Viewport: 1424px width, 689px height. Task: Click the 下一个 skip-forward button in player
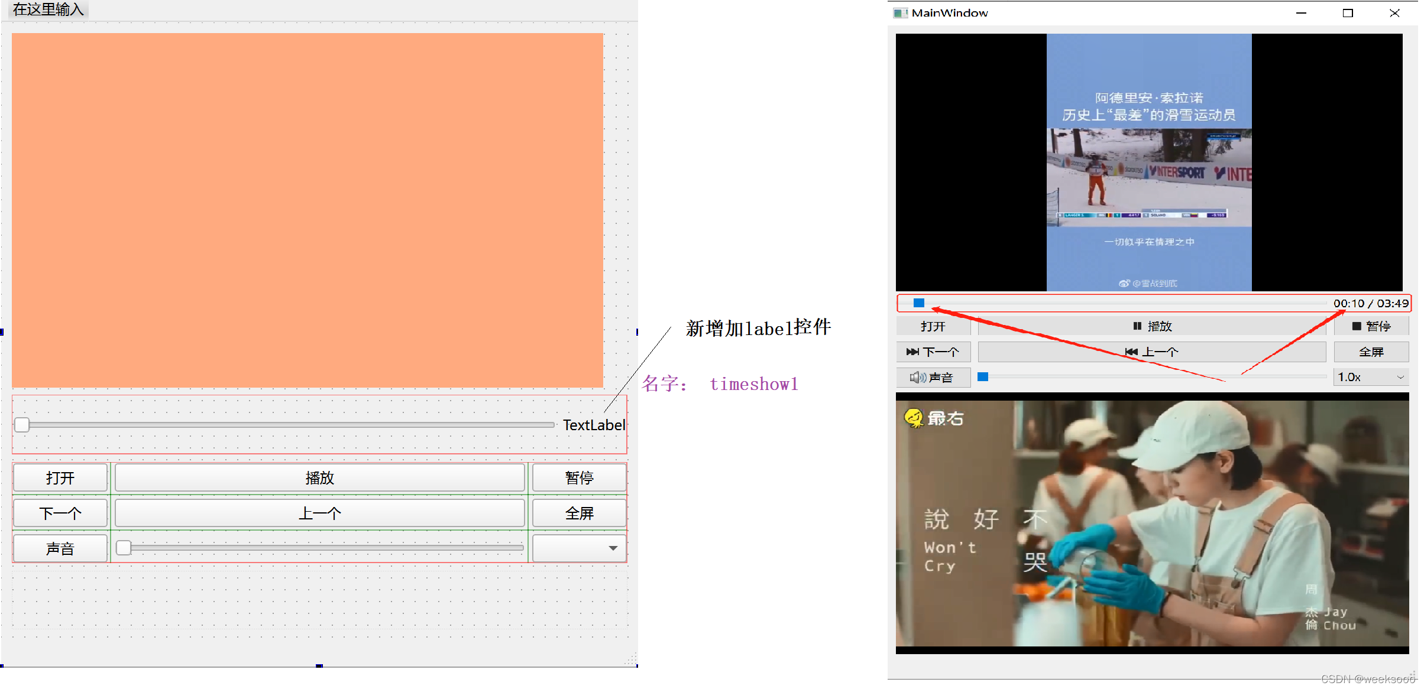(933, 352)
